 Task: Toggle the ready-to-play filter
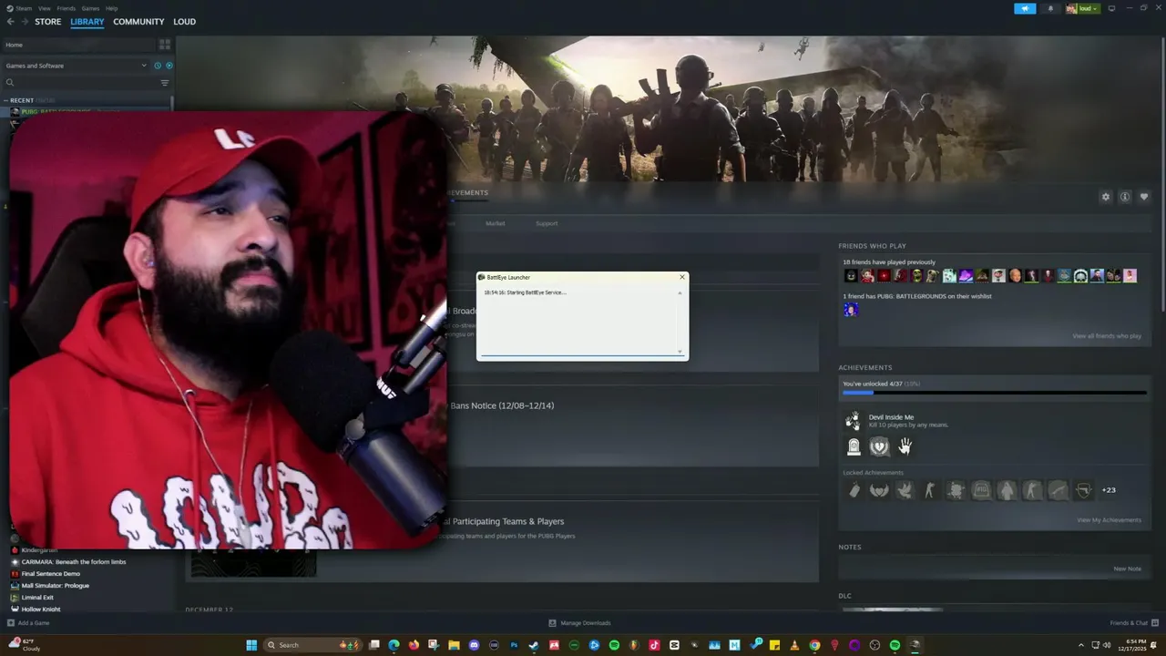click(x=169, y=66)
